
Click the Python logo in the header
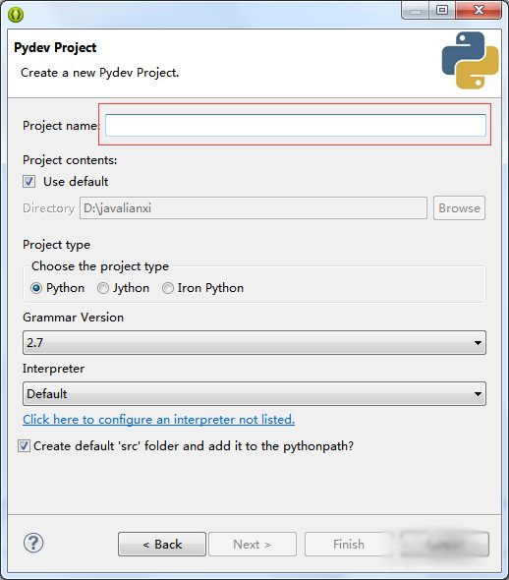click(x=470, y=60)
